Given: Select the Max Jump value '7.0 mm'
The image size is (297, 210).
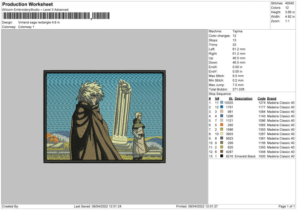Looking at the screenshot, I should pyautogui.click(x=238, y=85).
